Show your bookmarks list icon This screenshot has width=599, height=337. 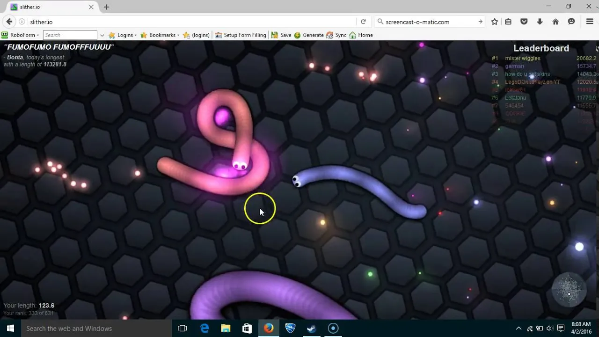(x=508, y=22)
